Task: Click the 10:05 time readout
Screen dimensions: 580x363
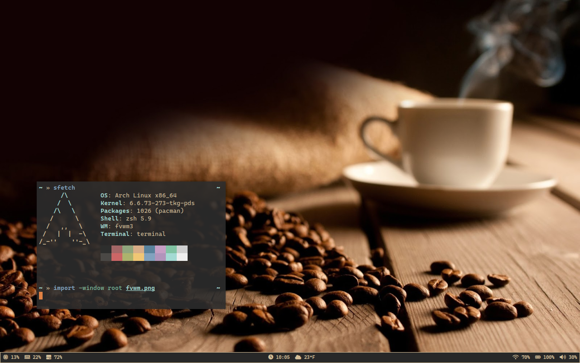Action: click(283, 357)
